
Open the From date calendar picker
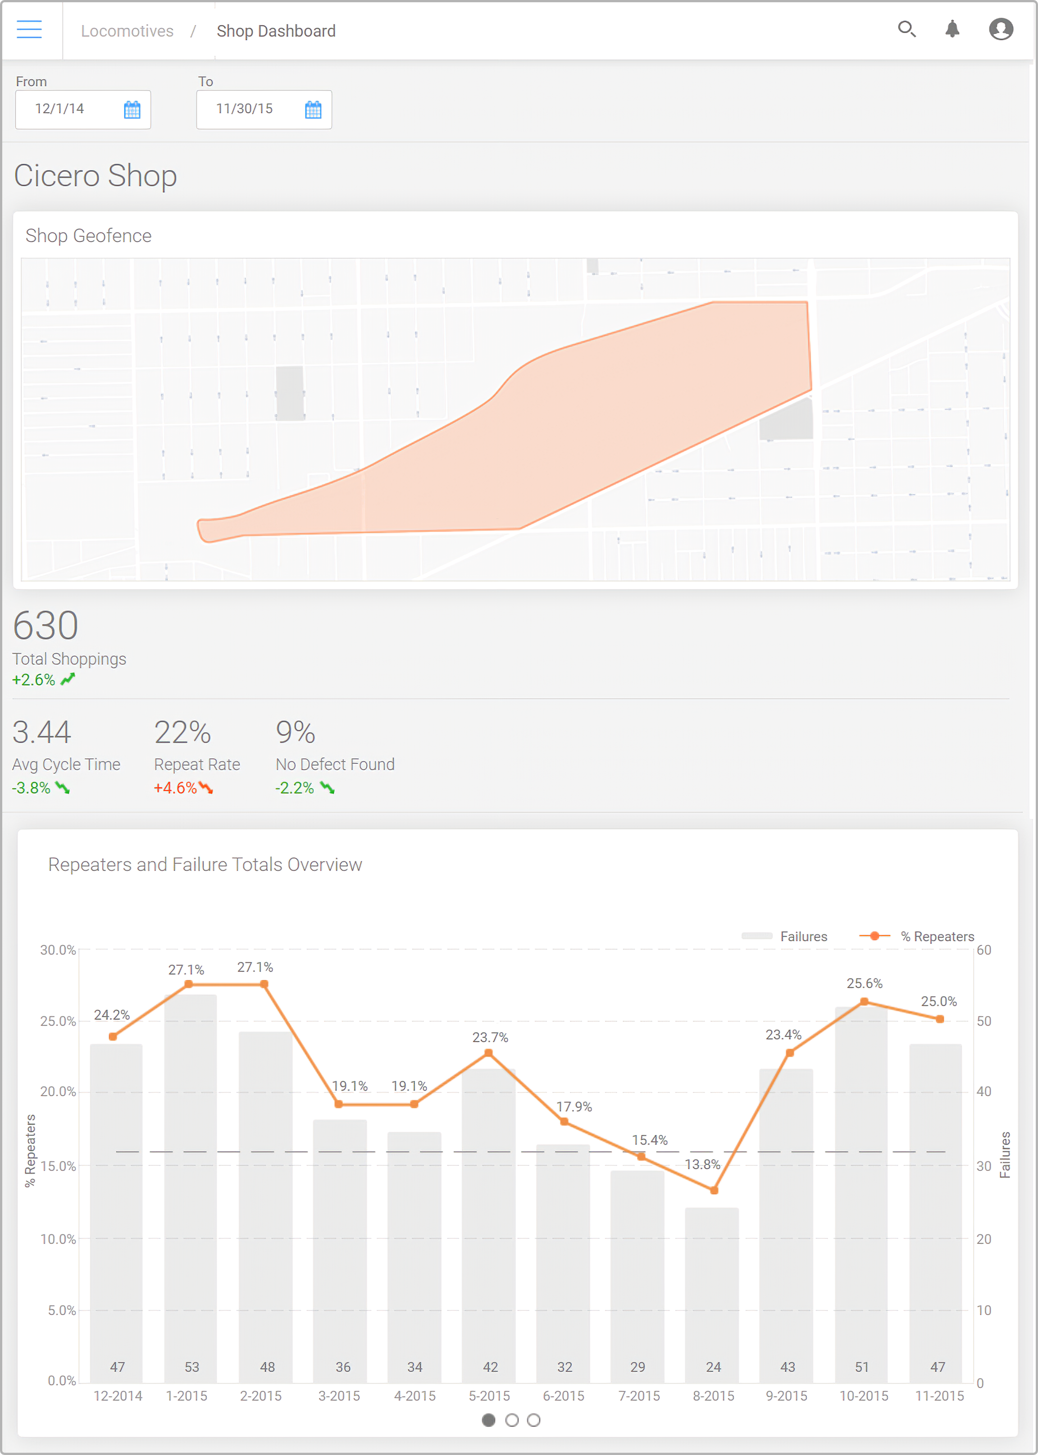[132, 110]
